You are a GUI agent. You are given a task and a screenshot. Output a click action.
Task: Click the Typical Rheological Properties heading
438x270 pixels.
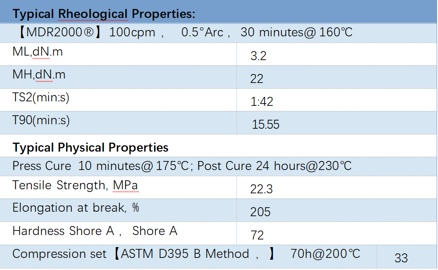pos(104,13)
